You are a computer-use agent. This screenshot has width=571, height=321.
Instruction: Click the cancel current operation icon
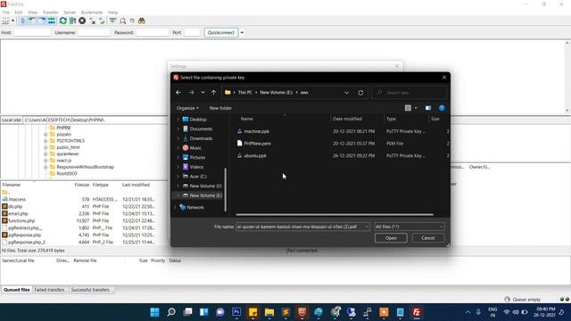pos(82,21)
